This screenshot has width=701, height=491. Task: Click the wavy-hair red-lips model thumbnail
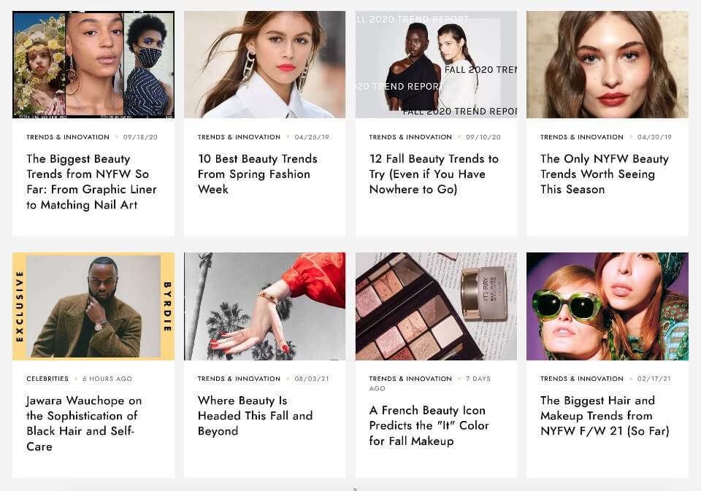[607, 64]
